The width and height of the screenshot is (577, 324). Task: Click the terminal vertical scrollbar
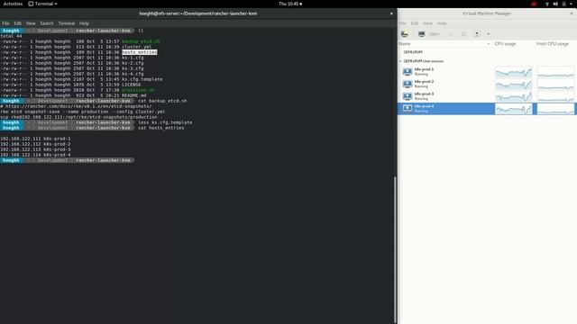395,250
